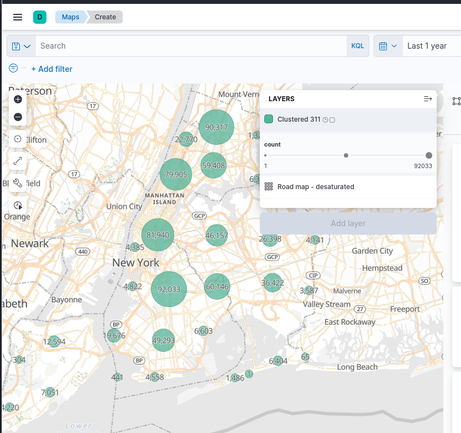Focus the Search query field
This screenshot has width=461, height=433.
[x=191, y=46]
